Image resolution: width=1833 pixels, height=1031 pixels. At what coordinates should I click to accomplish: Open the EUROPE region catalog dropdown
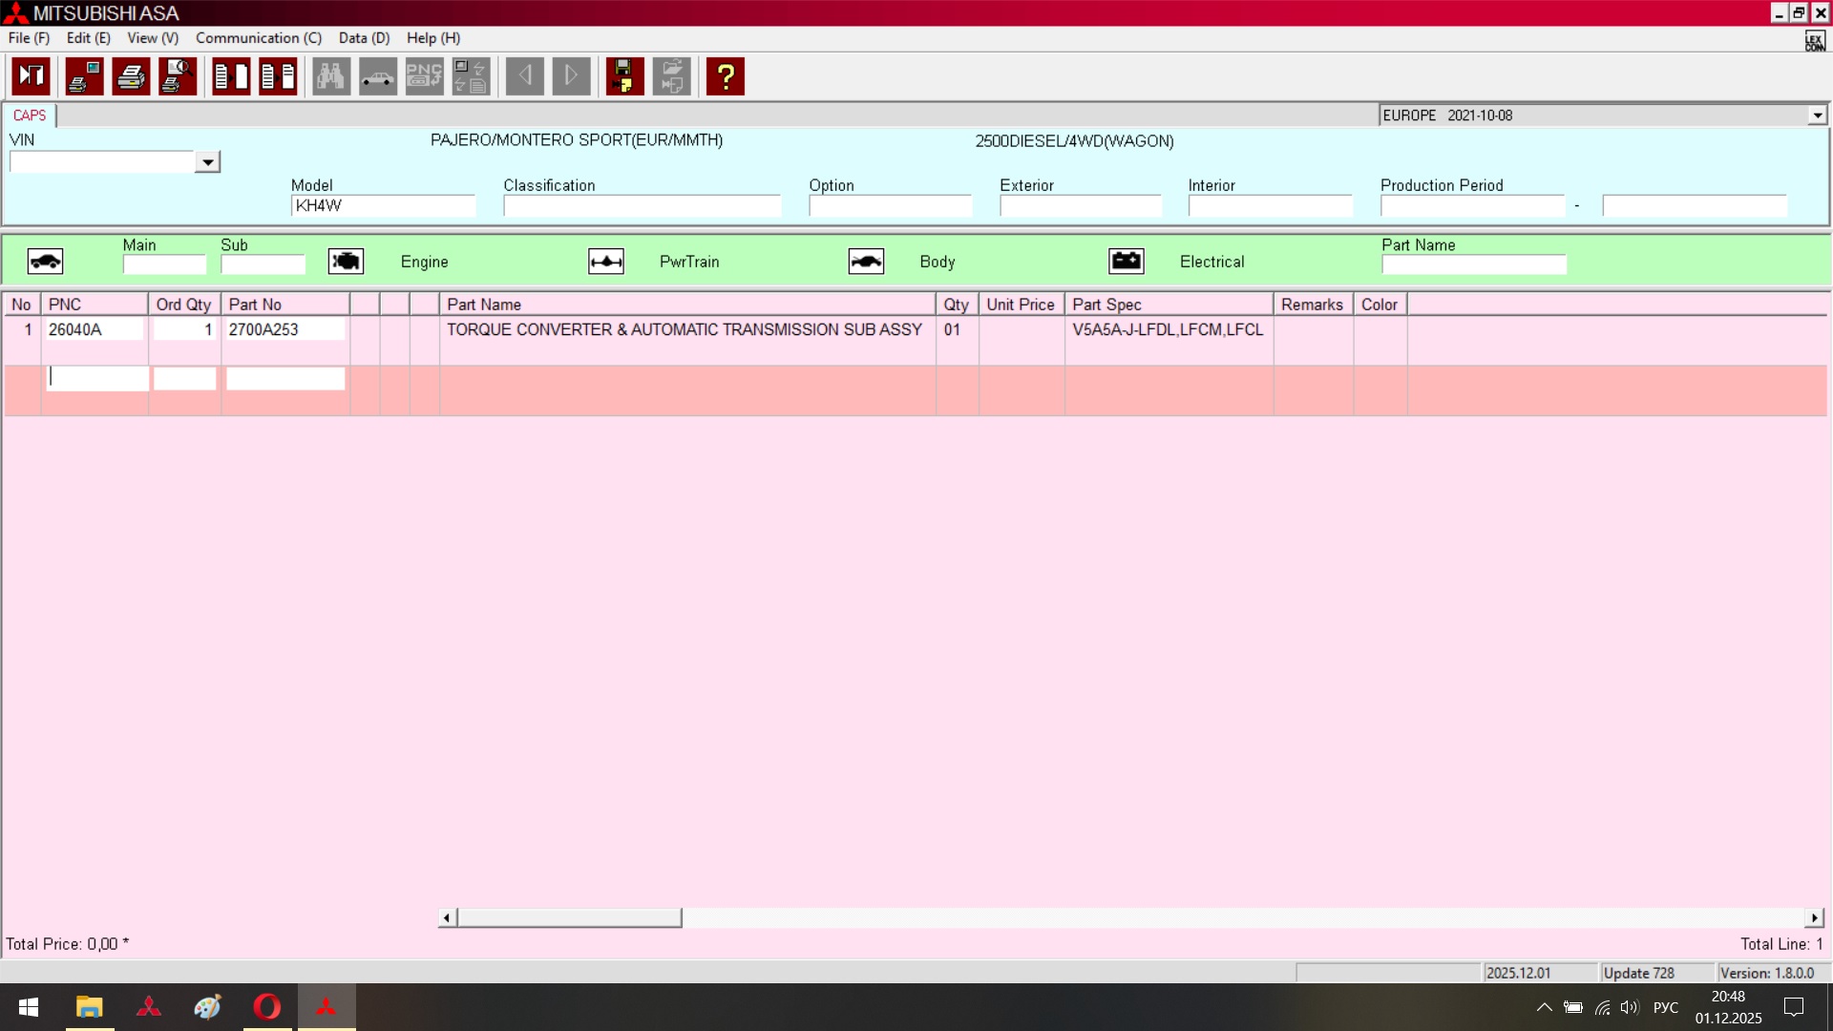click(1817, 116)
